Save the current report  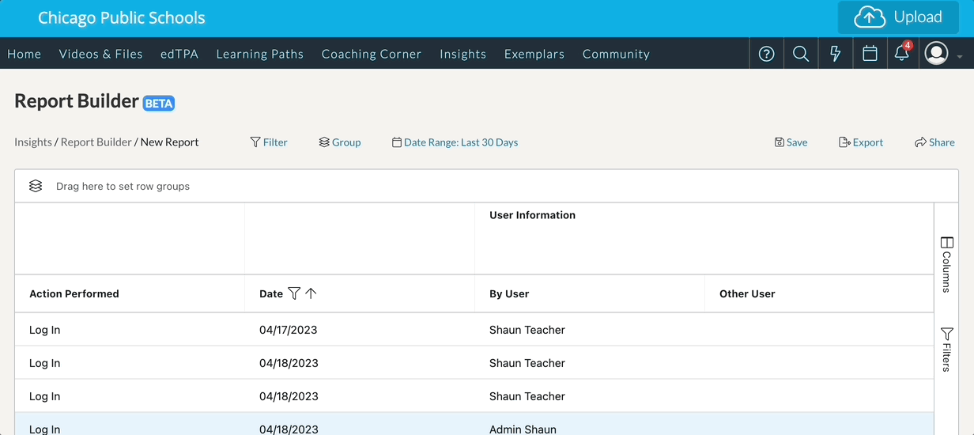pos(791,142)
